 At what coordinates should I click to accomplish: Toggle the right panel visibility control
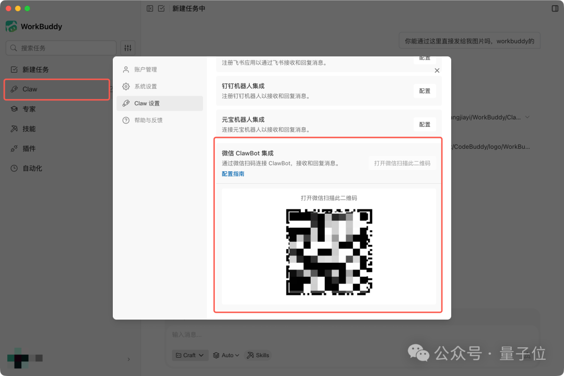555,8
